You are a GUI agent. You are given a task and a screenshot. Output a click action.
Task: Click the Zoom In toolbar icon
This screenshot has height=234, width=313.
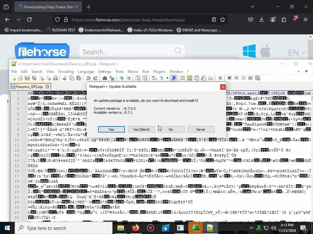point(121,78)
